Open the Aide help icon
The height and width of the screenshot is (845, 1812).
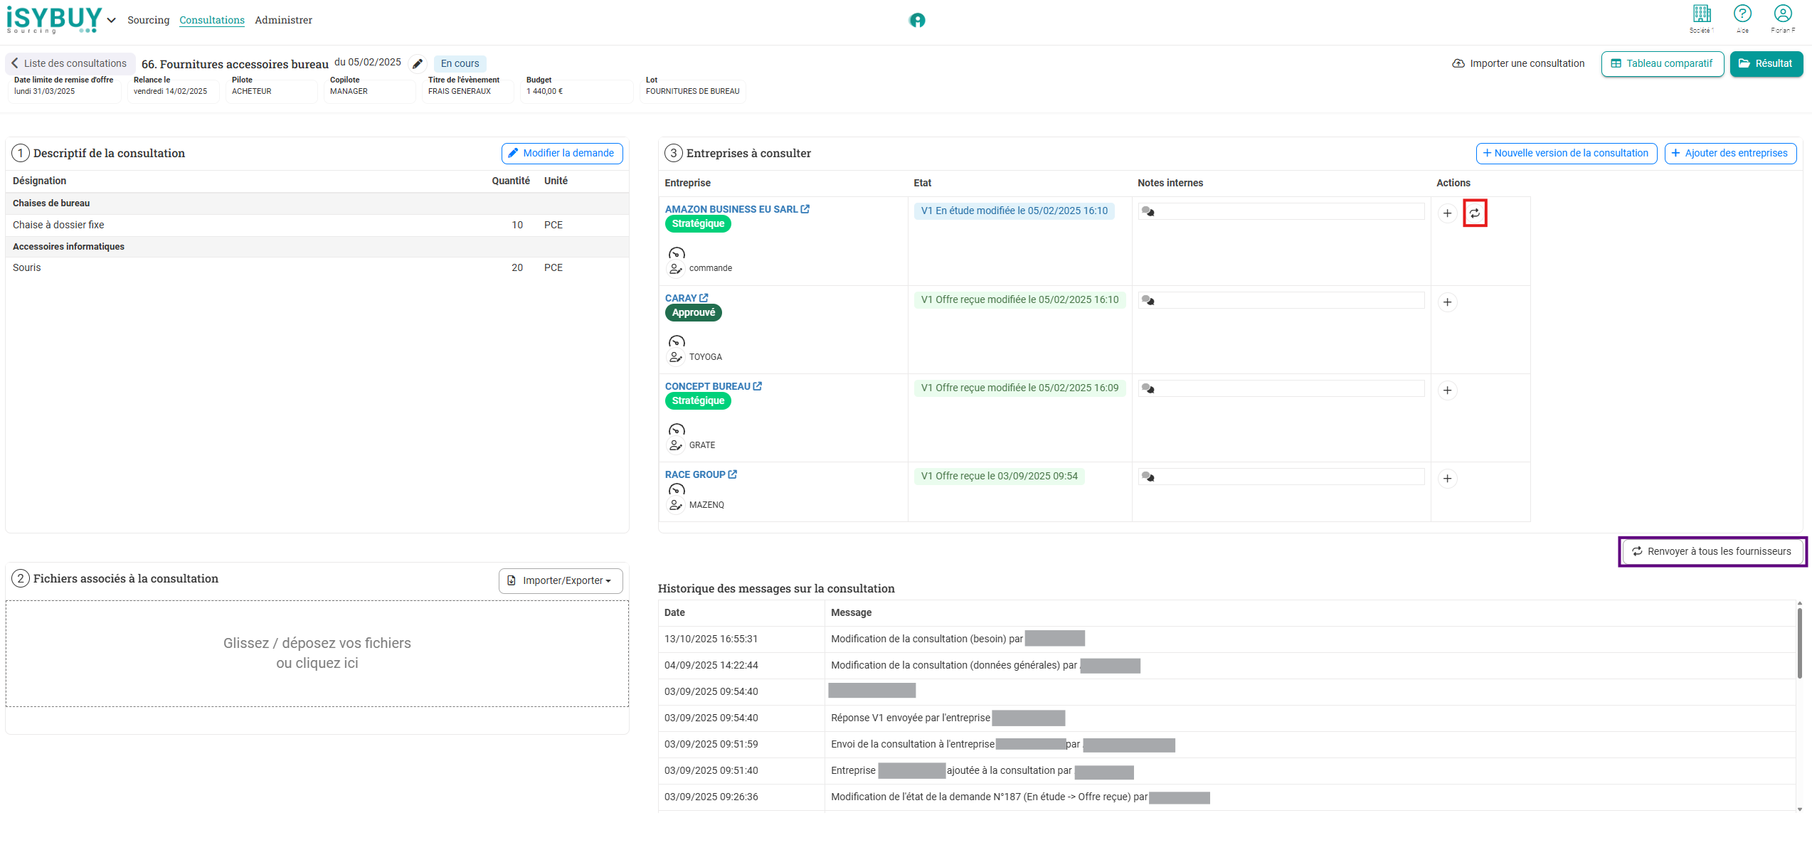coord(1742,14)
